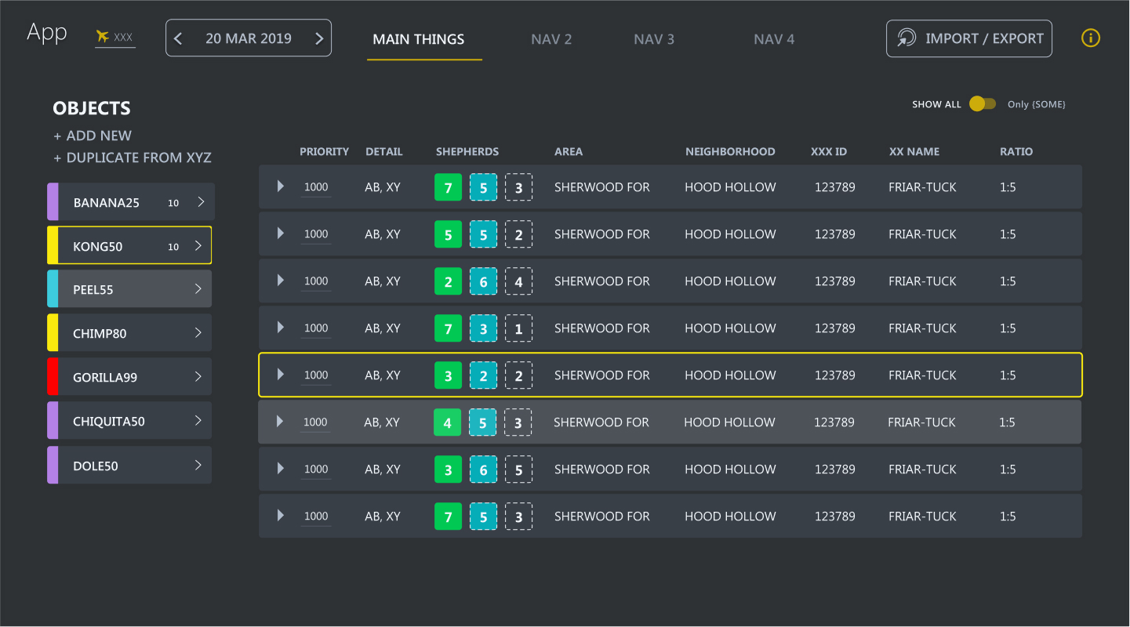The width and height of the screenshot is (1130, 627).
Task: Click the AREA column header
Action: [569, 151]
